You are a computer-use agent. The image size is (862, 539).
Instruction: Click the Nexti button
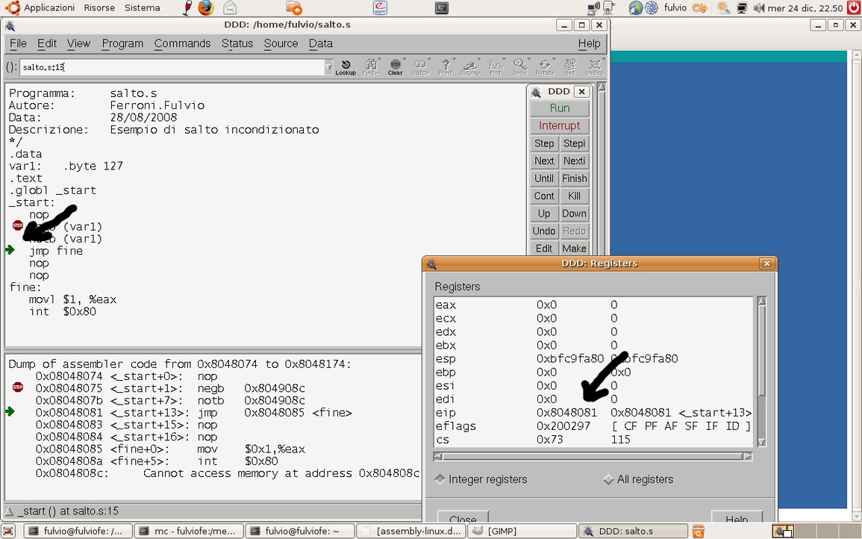point(575,161)
